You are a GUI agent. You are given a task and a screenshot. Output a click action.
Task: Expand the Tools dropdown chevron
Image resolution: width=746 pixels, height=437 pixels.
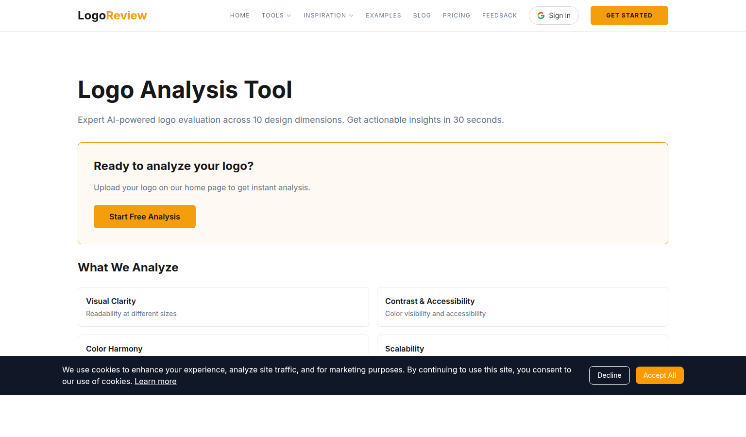pos(289,16)
